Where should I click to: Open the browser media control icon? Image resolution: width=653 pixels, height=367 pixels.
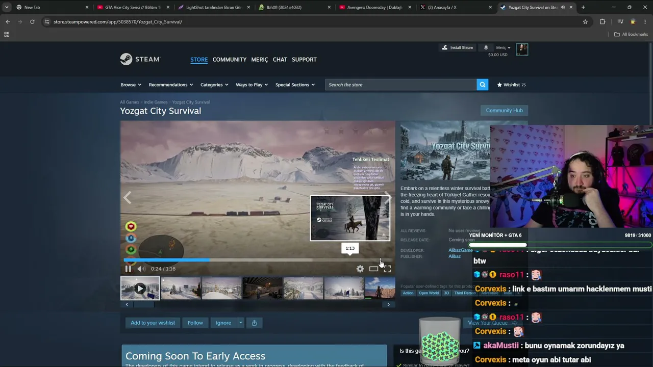(x=620, y=22)
